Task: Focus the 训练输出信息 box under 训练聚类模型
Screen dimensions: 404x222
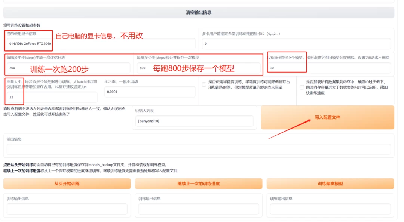Action: click(x=330, y=209)
